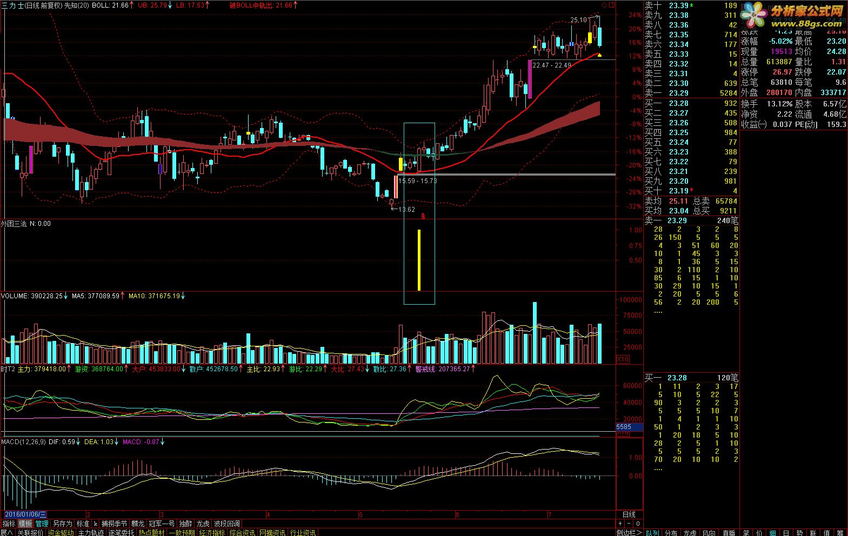The image size is (848, 536).
Task: Open the 综合资讯 tab
Action: coord(242,533)
